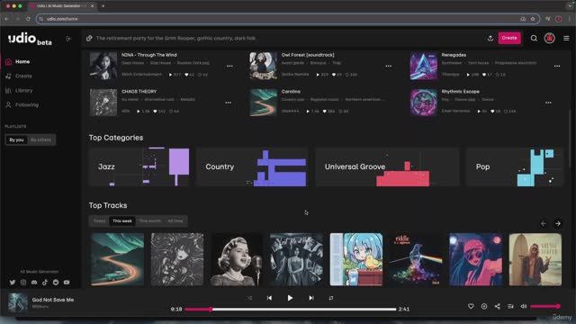Open the Universal Groove category
Screen dimensions: 576x324
(x=387, y=166)
